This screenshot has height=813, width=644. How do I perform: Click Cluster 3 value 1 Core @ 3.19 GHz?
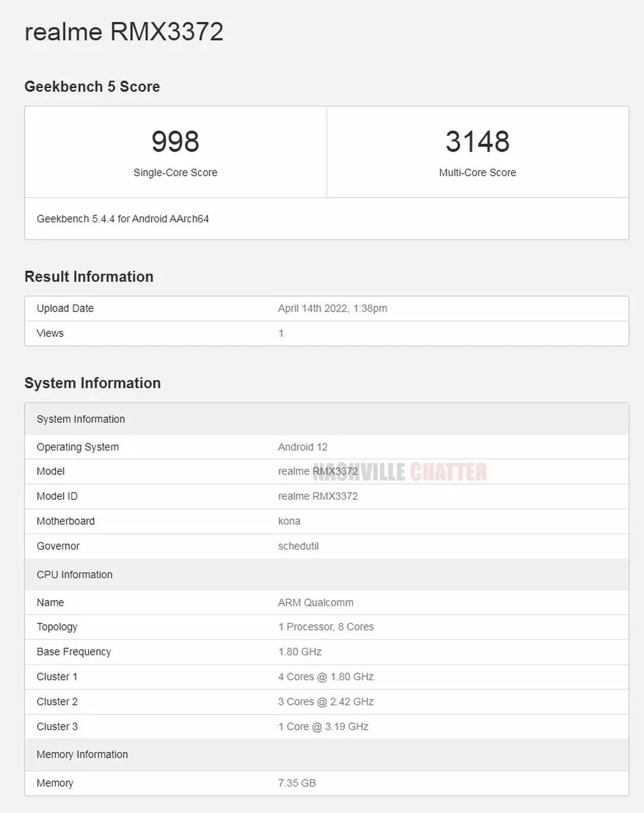(323, 727)
